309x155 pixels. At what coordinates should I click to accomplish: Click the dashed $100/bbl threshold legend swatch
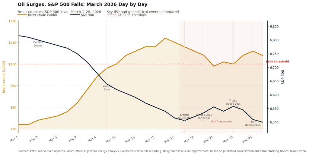[x=112, y=15]
